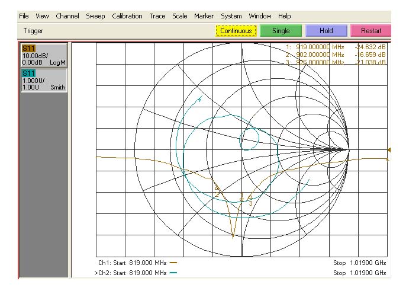406x294 pixels.
Task: Open the System menu
Action: click(x=231, y=16)
